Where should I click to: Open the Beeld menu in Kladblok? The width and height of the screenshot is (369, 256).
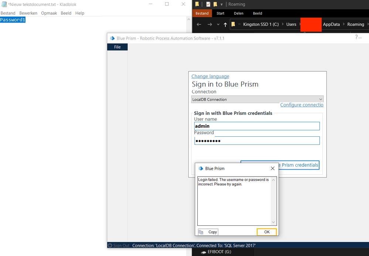point(66,13)
